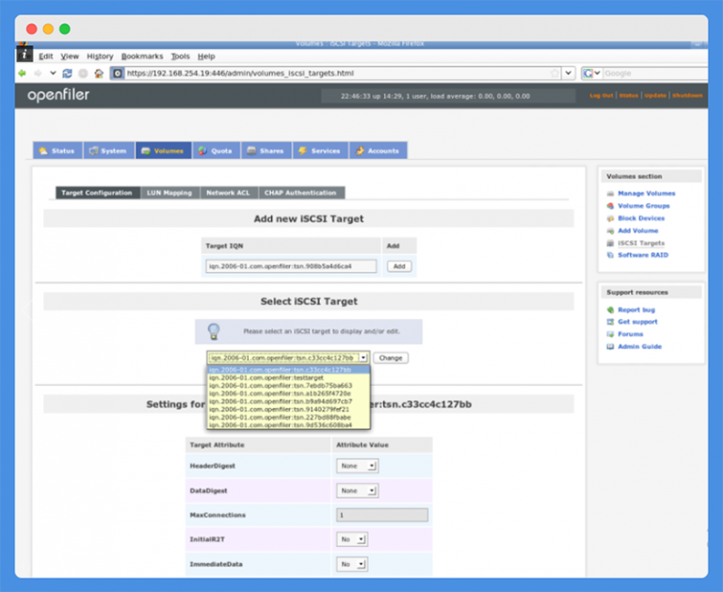Click the Add Volume sidebar icon
Image resolution: width=723 pixels, height=592 pixels.
click(x=610, y=231)
